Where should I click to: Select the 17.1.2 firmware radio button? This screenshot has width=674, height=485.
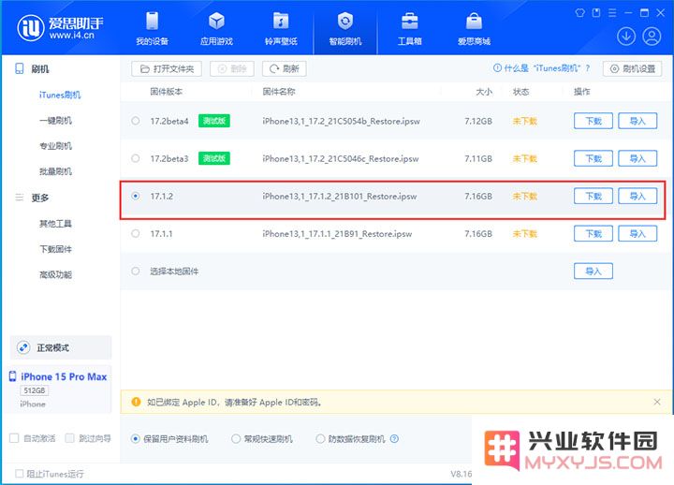coord(136,196)
